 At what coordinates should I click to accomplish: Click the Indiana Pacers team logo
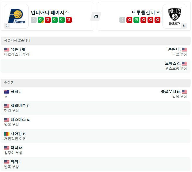click(16, 16)
